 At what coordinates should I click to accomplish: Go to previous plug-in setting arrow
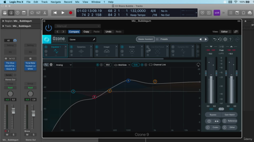point(58,32)
